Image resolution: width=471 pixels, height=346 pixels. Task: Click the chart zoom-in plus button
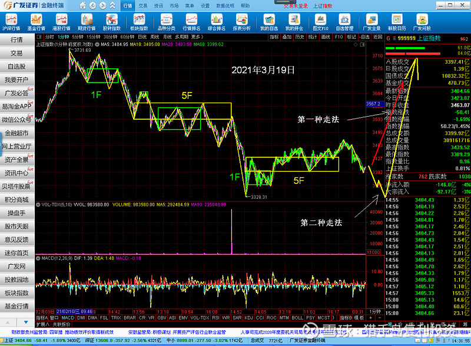coord(371,318)
